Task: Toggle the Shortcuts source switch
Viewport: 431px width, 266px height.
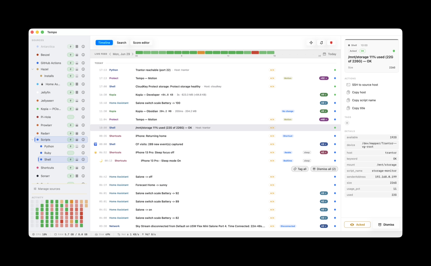Action: click(x=71, y=168)
